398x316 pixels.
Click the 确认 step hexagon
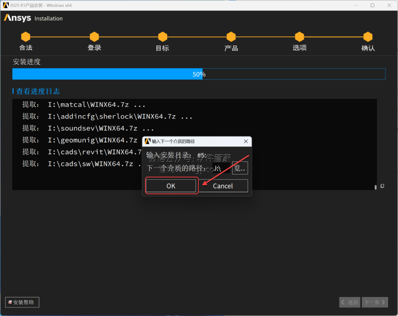[x=368, y=37]
